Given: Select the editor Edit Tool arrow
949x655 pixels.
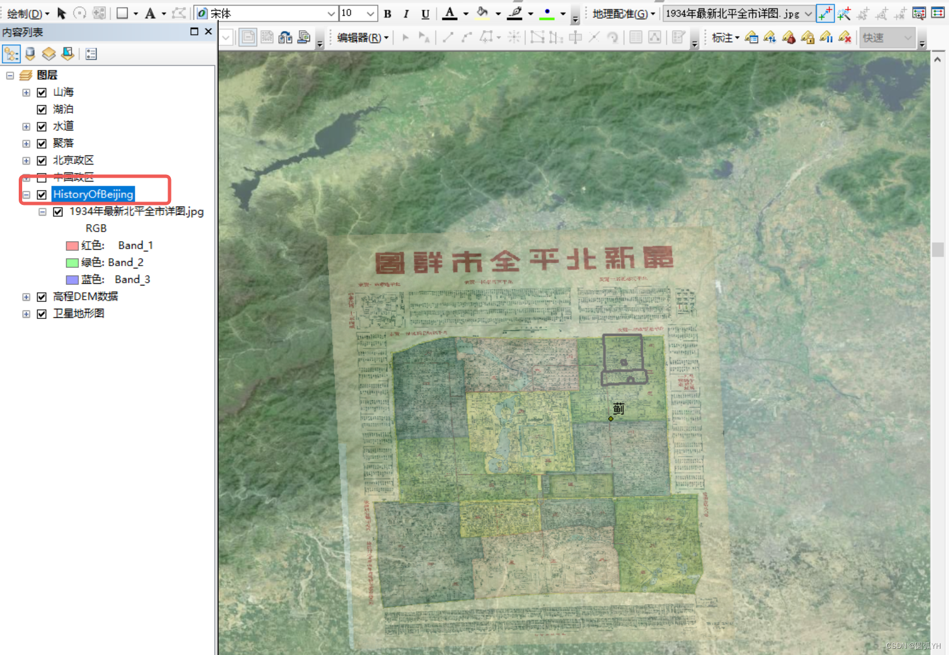Looking at the screenshot, I should click(405, 37).
